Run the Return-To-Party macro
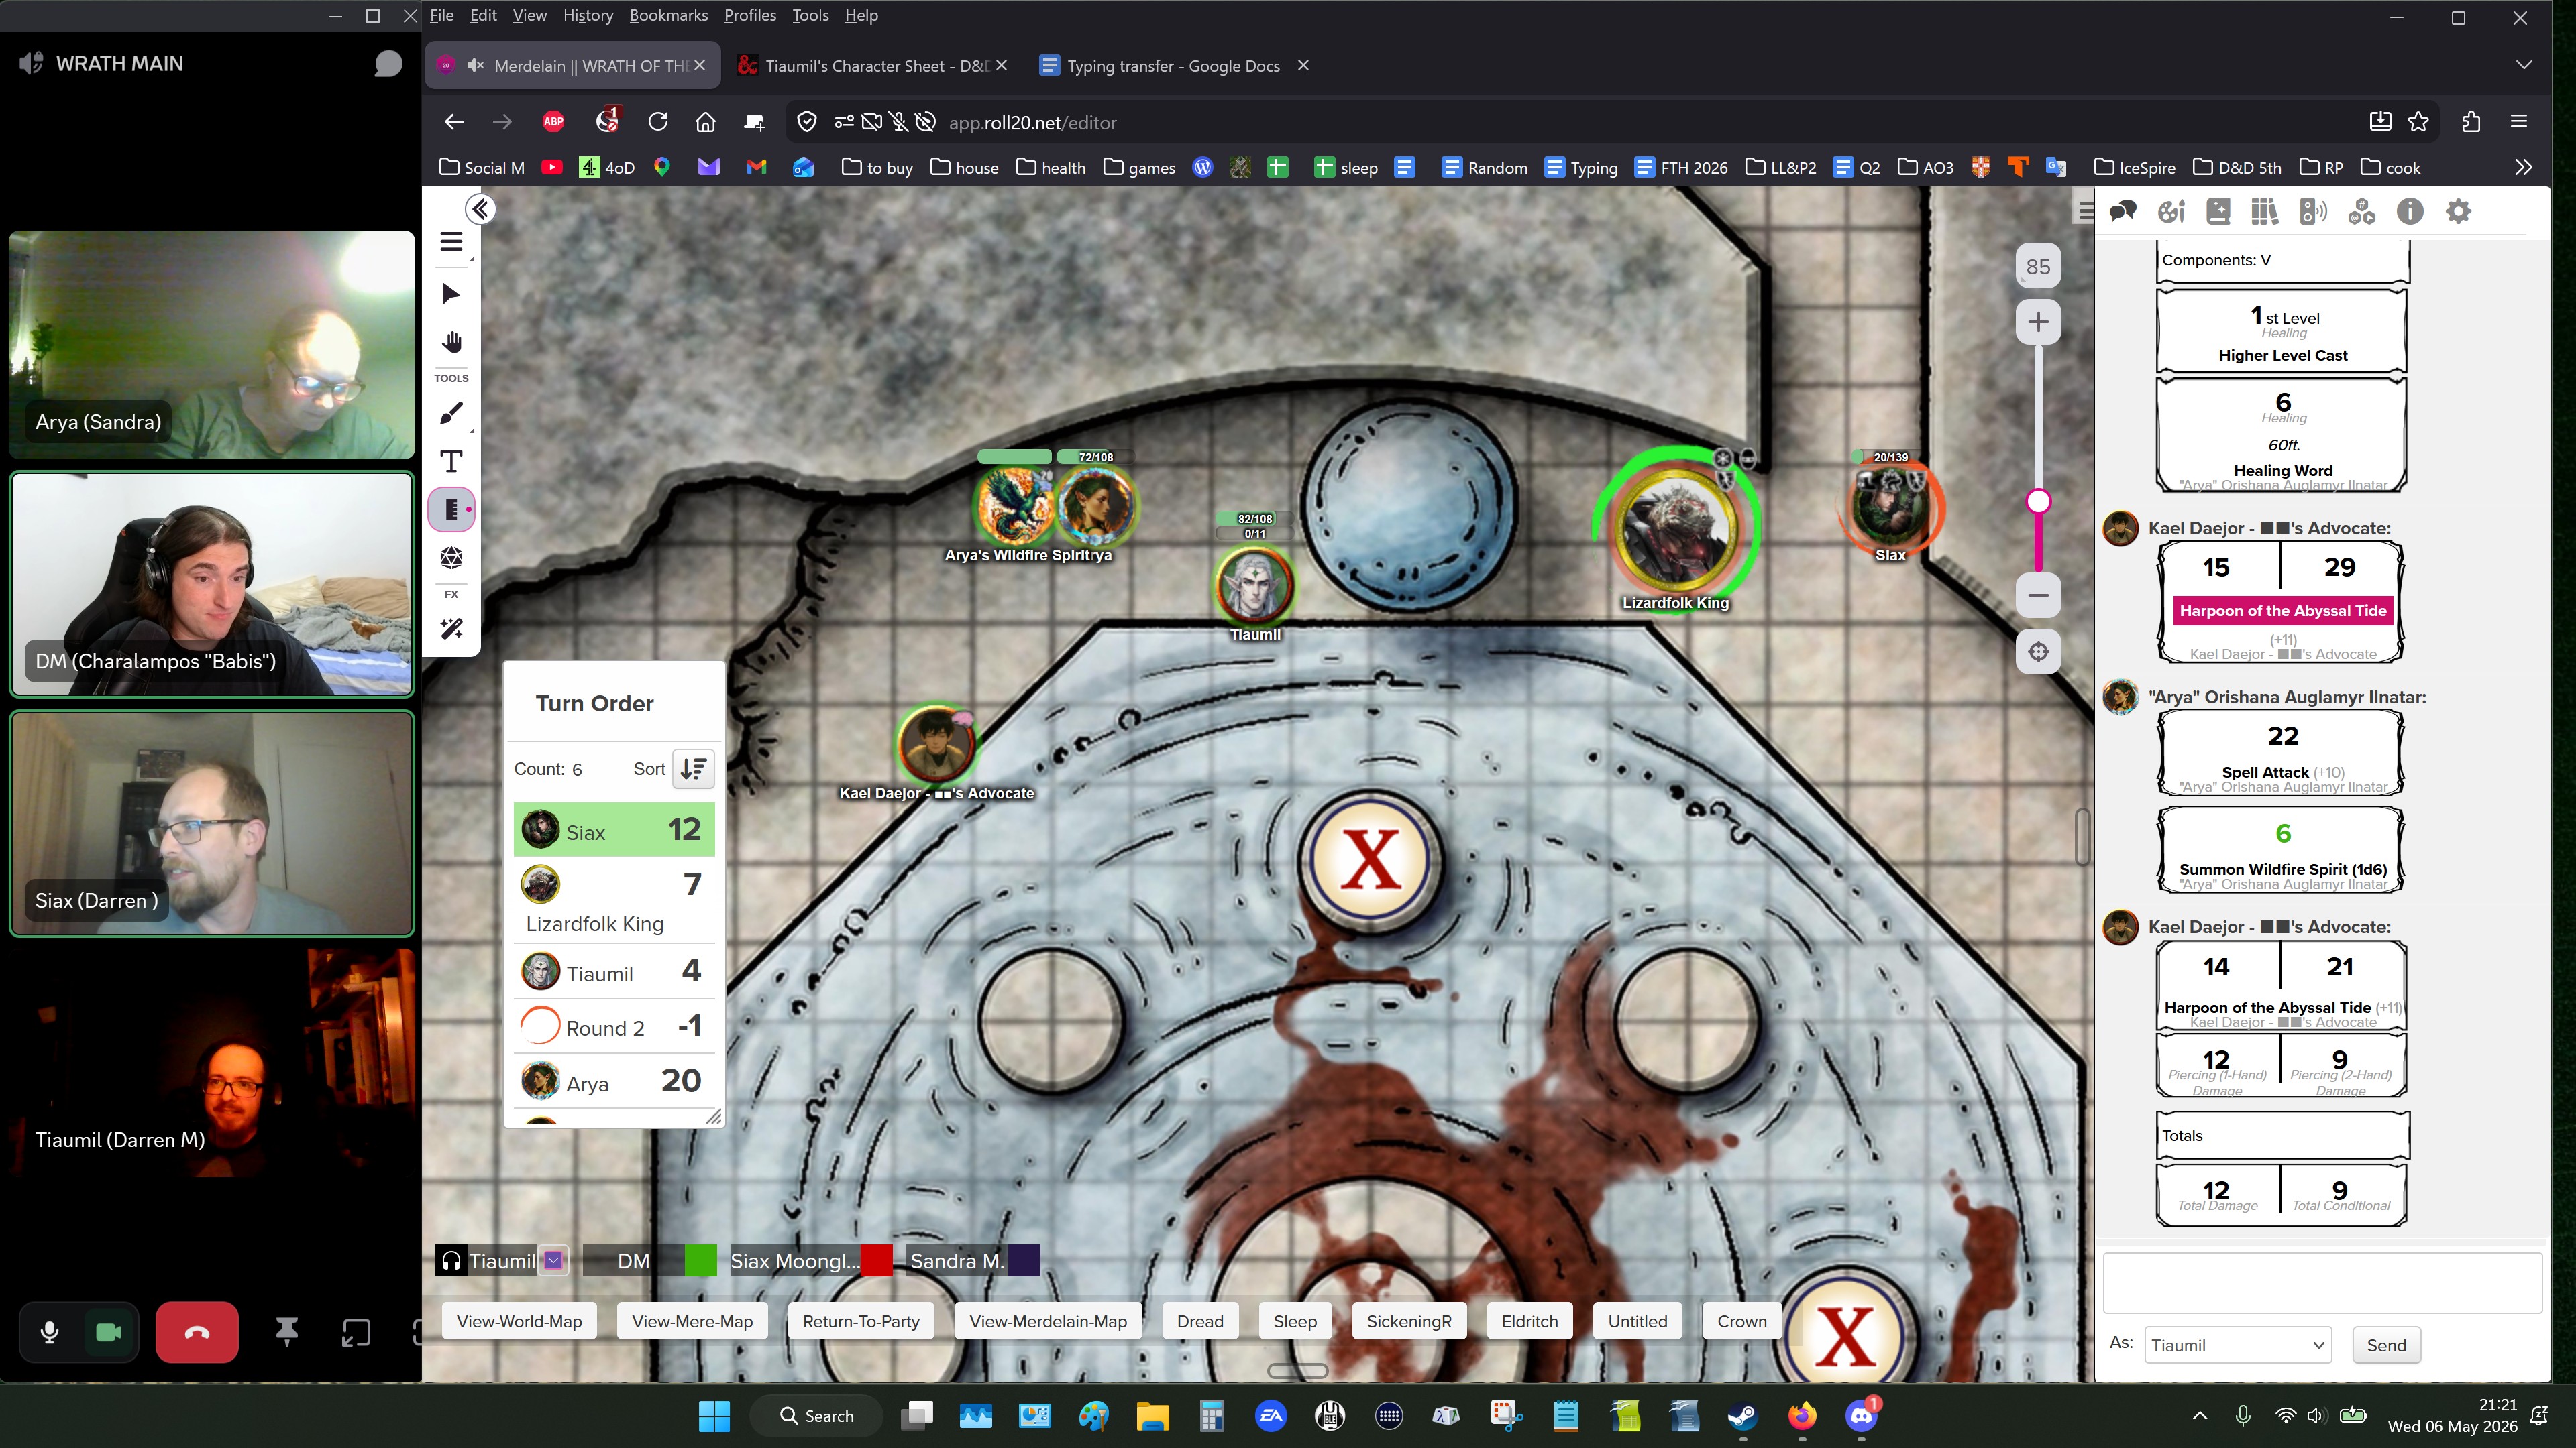The width and height of the screenshot is (2576, 1448). (x=861, y=1321)
